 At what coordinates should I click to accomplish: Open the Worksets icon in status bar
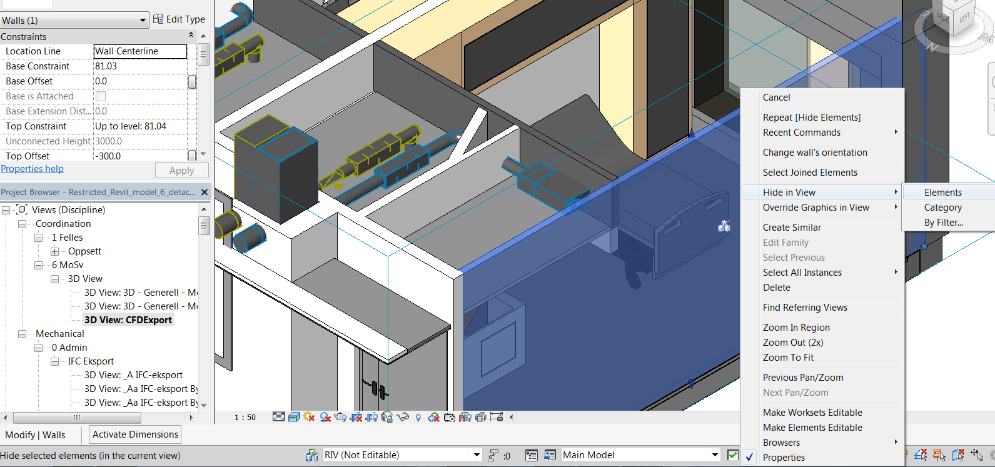tap(312, 455)
